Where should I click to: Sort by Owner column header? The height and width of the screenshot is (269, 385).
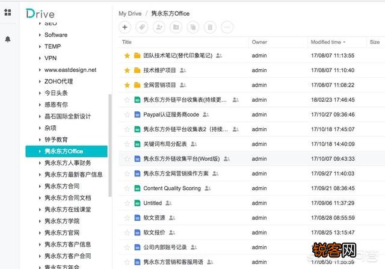(259, 42)
